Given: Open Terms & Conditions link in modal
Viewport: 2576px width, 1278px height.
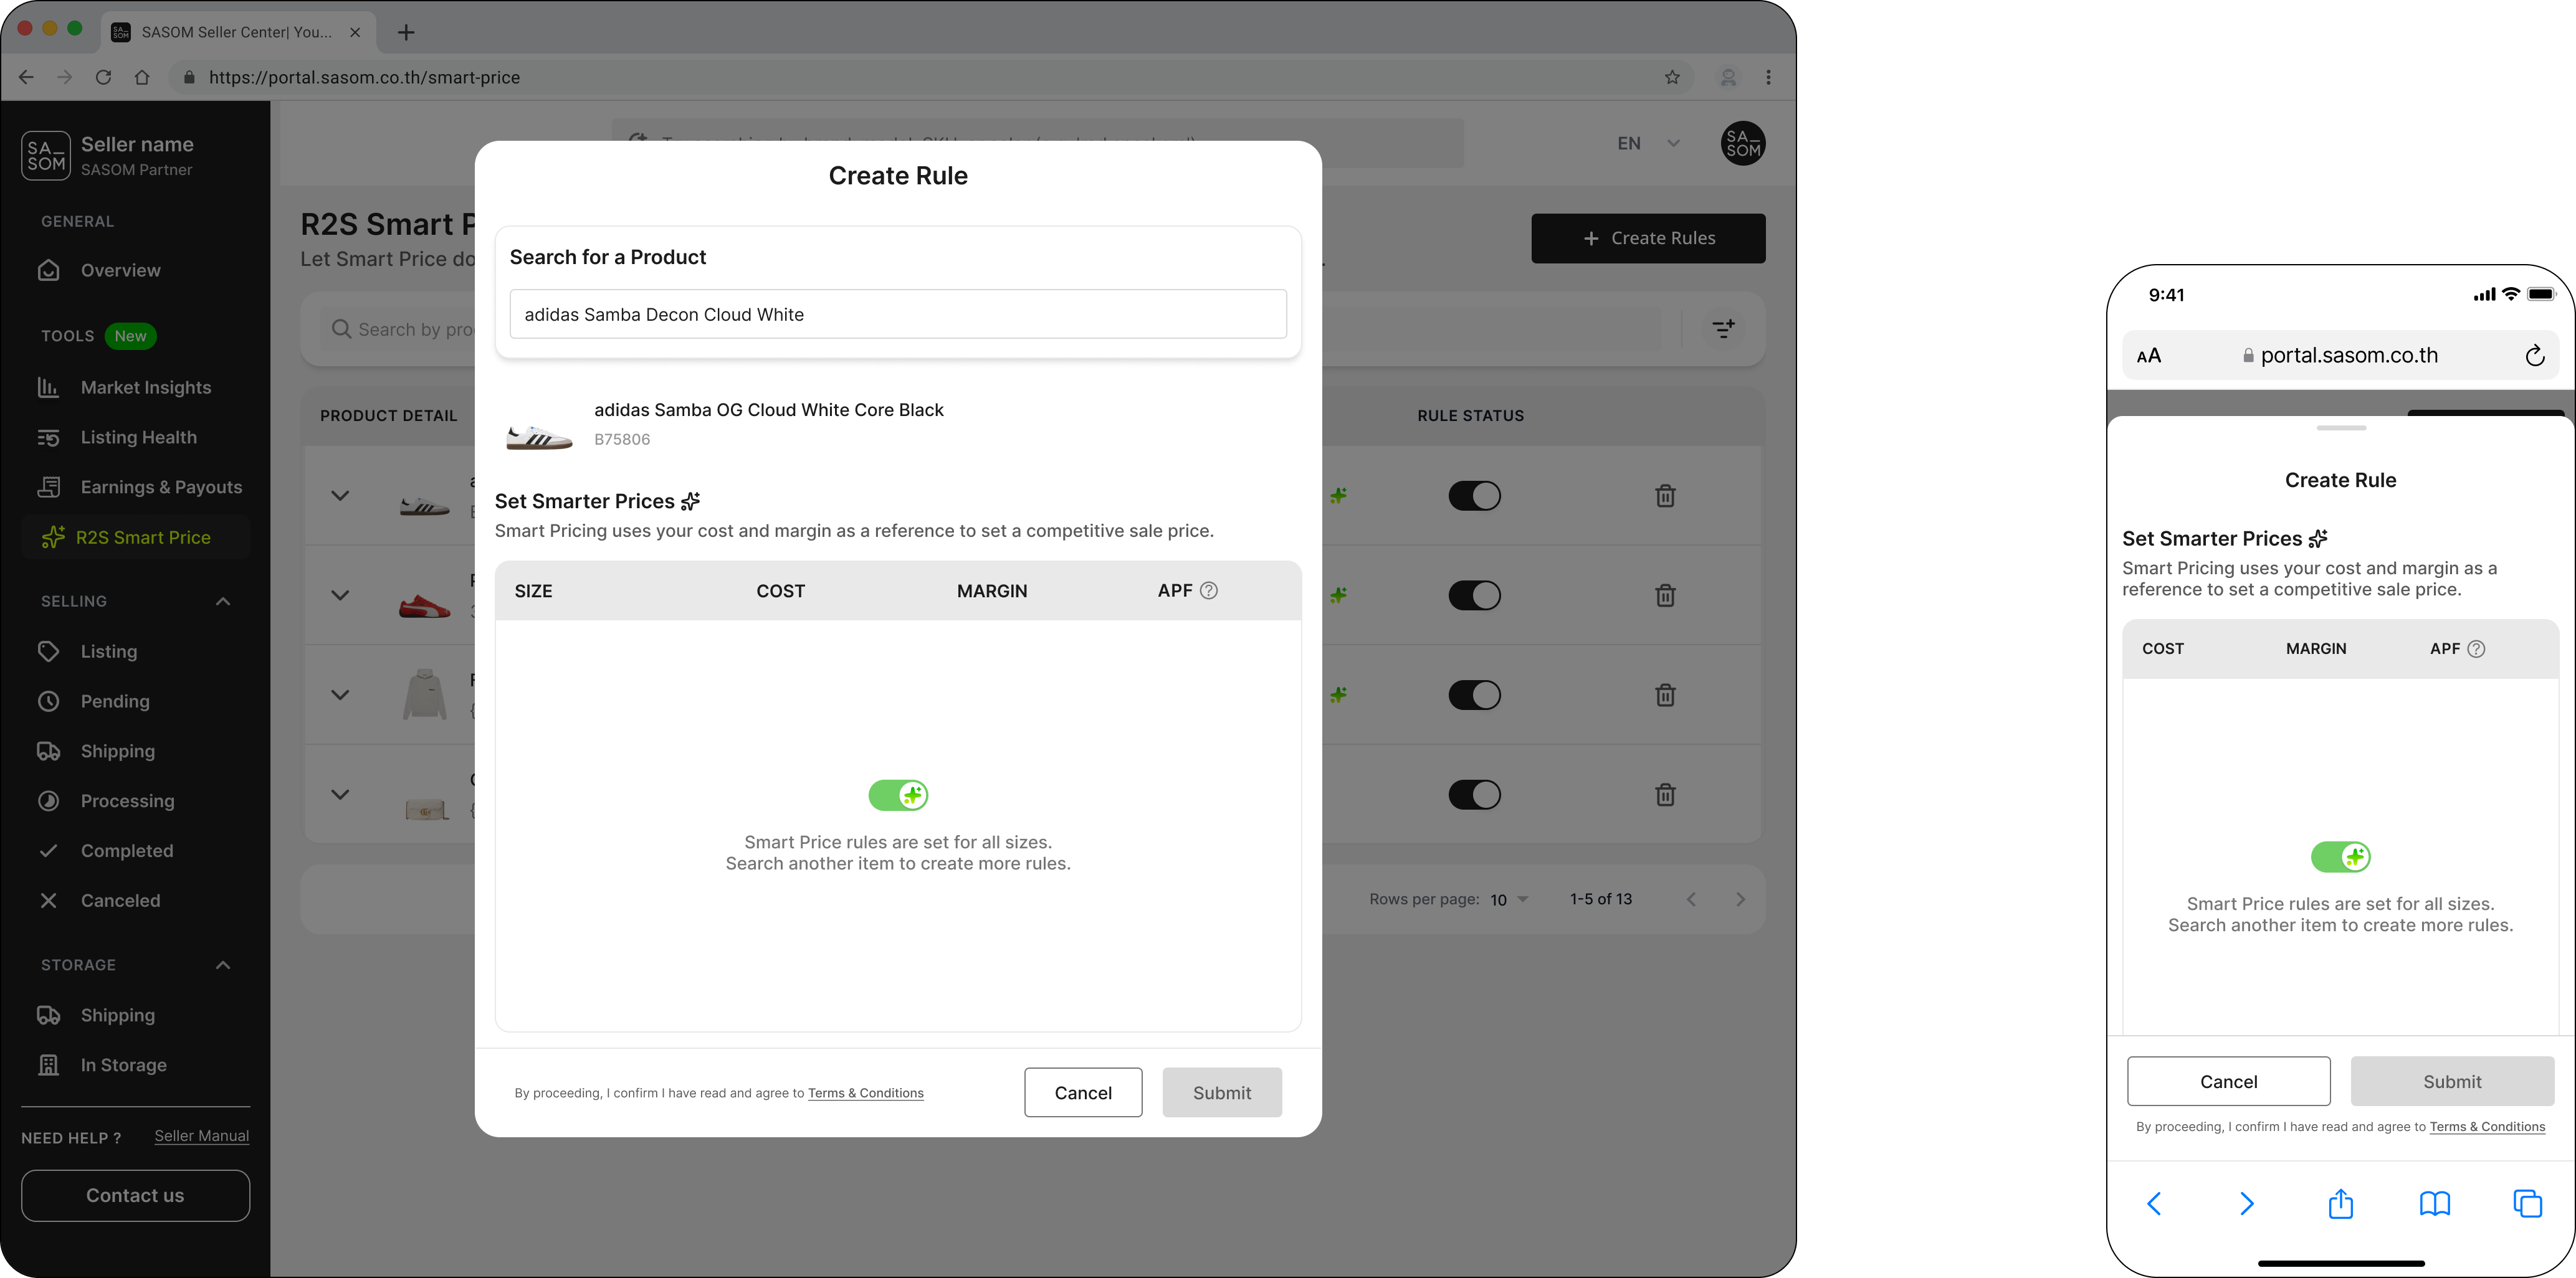Looking at the screenshot, I should coord(865,1093).
